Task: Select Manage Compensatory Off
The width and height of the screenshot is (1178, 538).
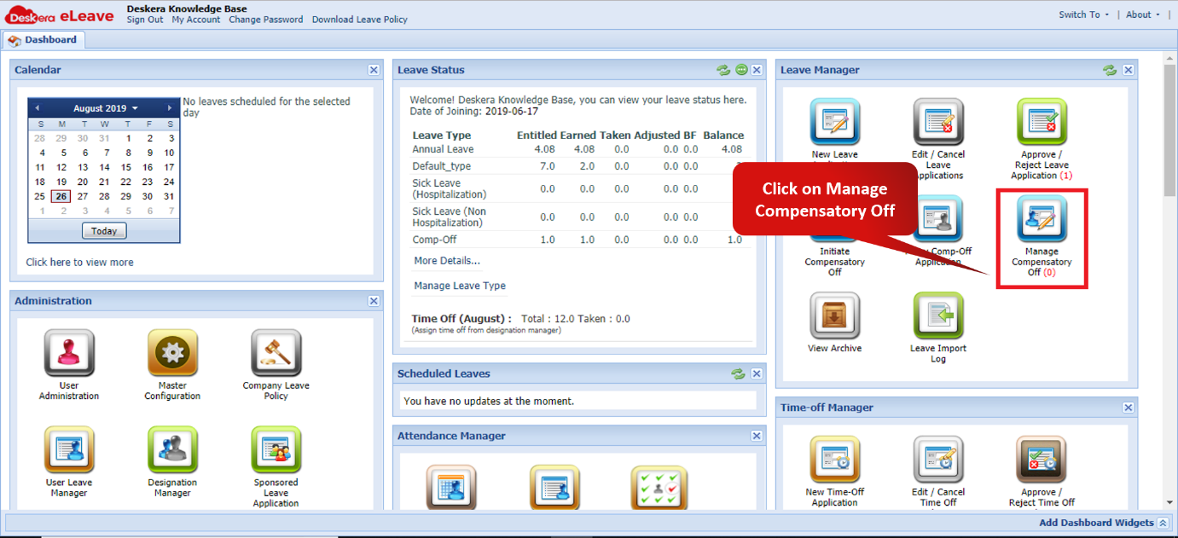Action: tap(1042, 220)
